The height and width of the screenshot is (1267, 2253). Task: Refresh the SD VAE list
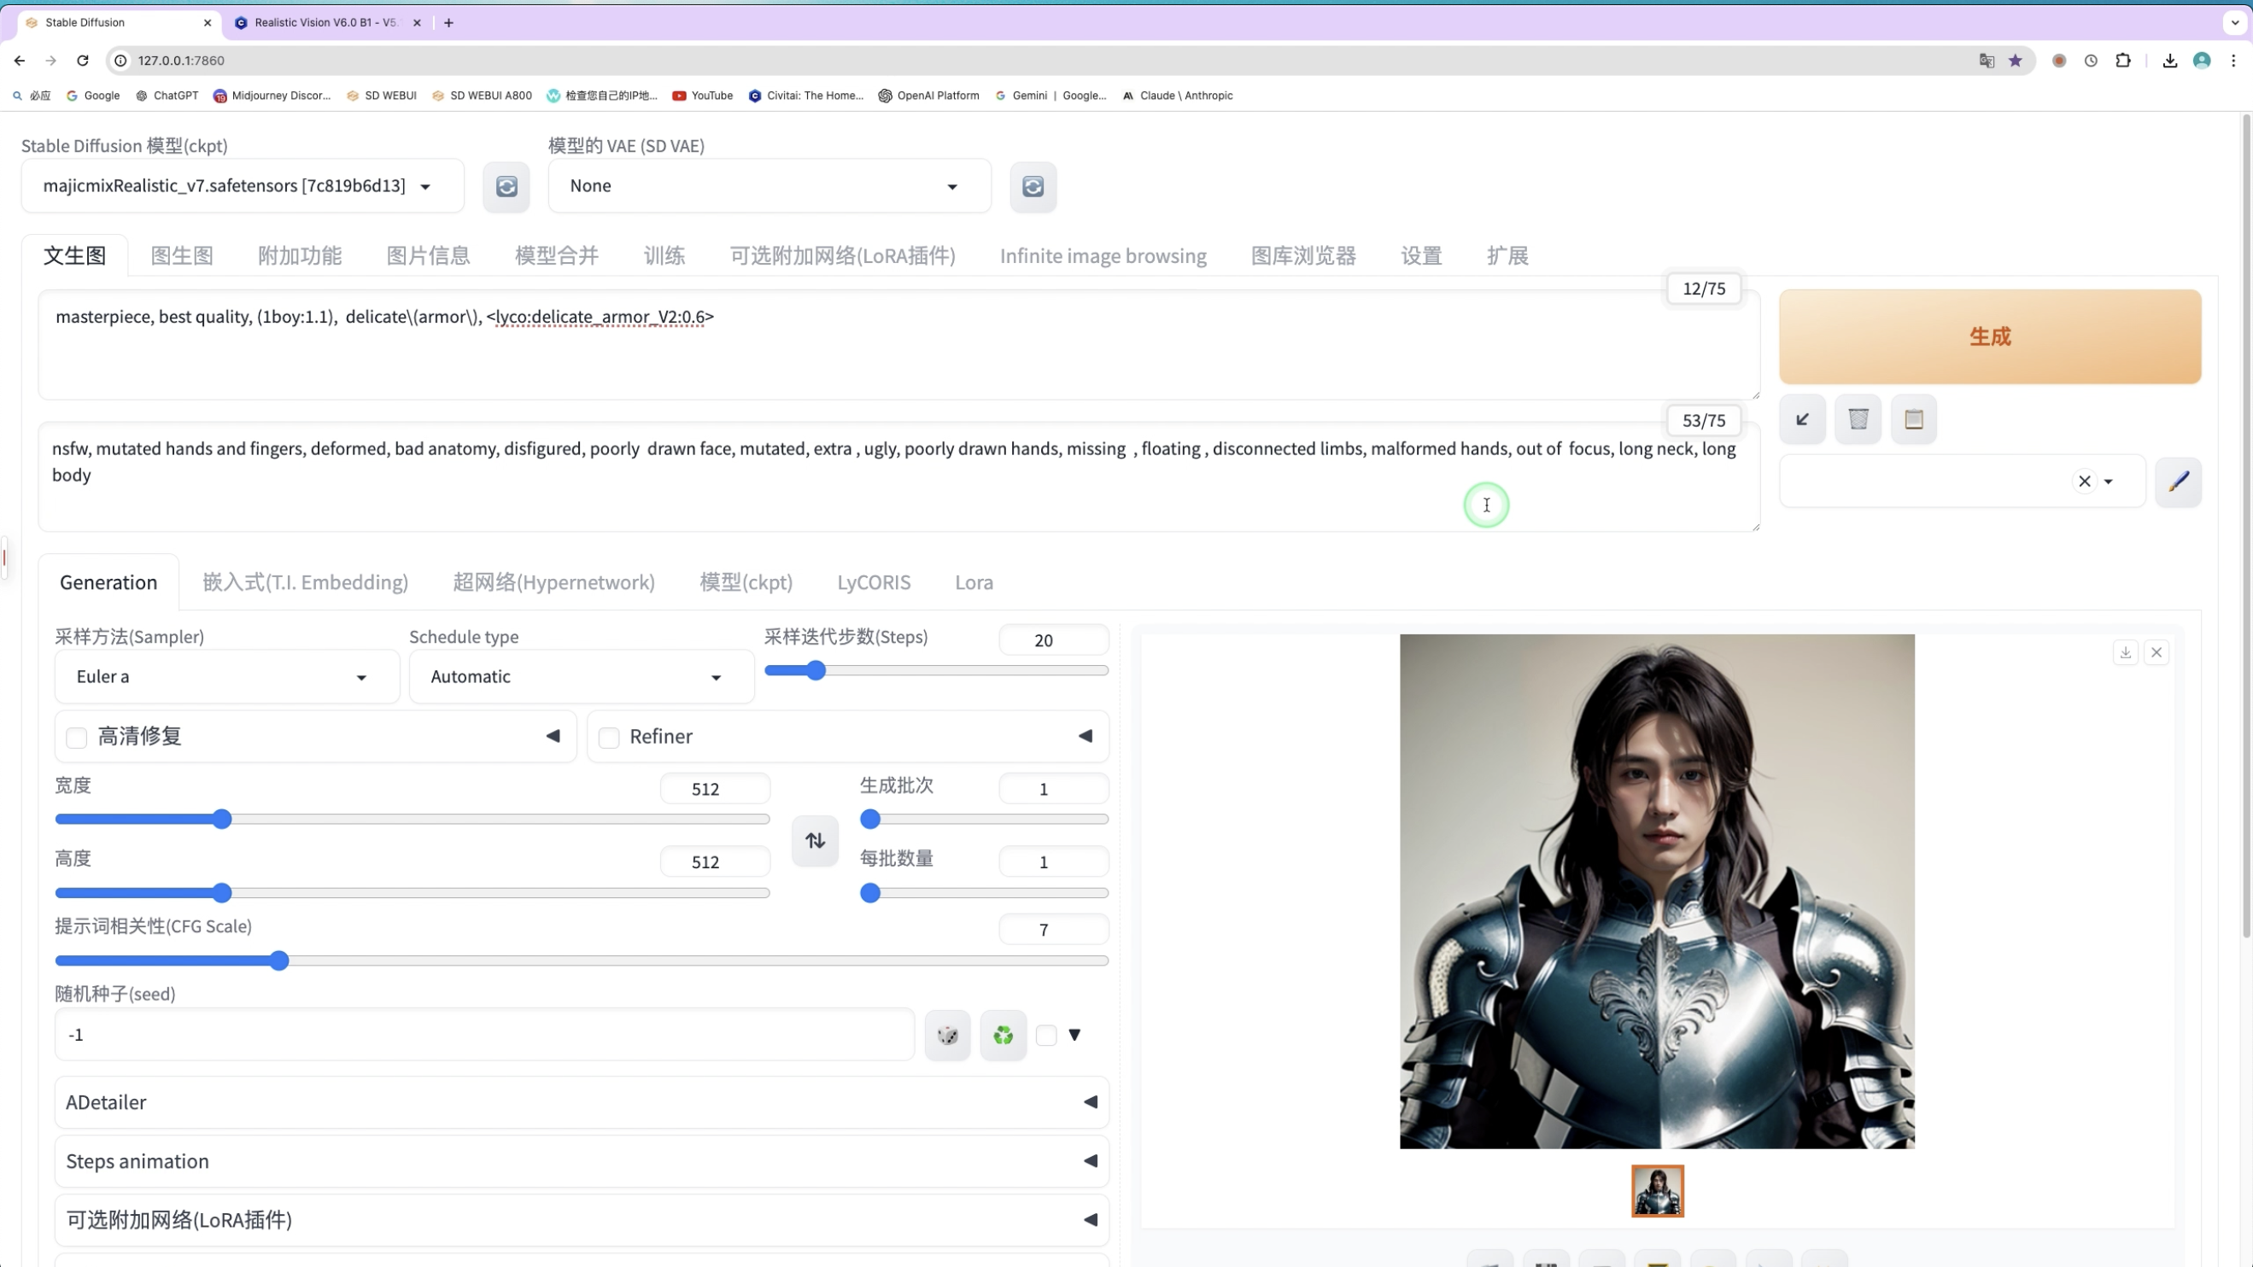(1033, 186)
